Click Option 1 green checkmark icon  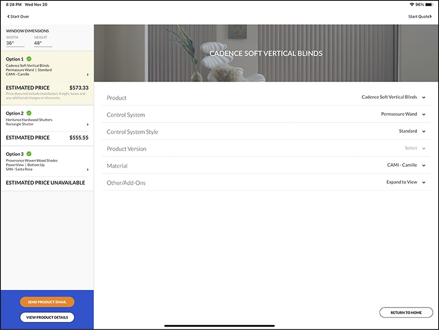[x=29, y=59]
